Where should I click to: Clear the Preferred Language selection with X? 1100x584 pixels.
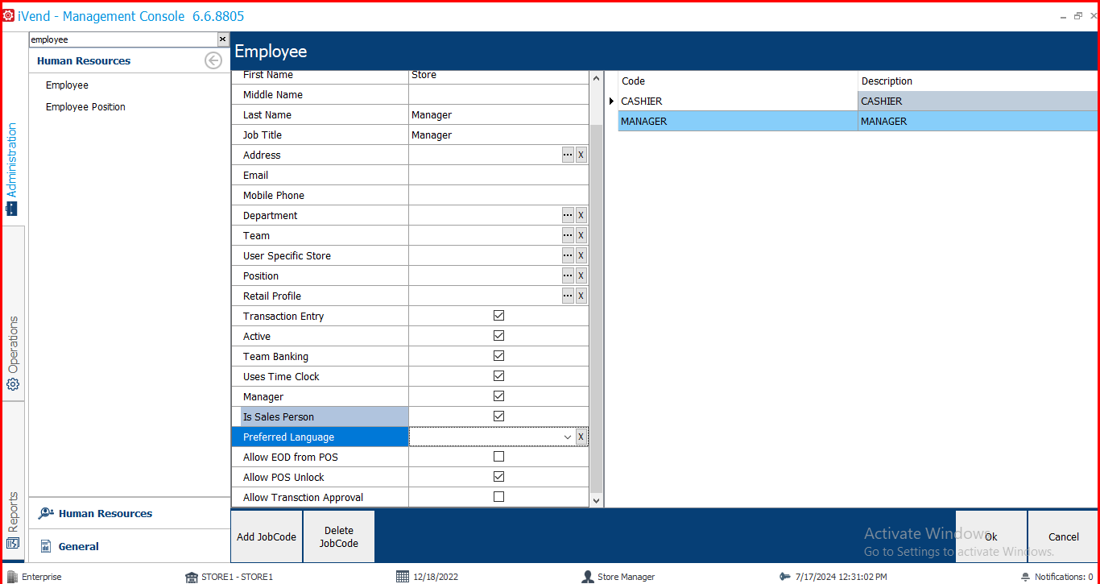click(581, 437)
